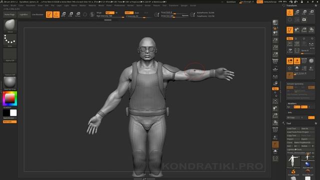Expand the Info section in Transform
Image resolution: width=320 pixels, height=180 pixels.
[x=290, y=112]
